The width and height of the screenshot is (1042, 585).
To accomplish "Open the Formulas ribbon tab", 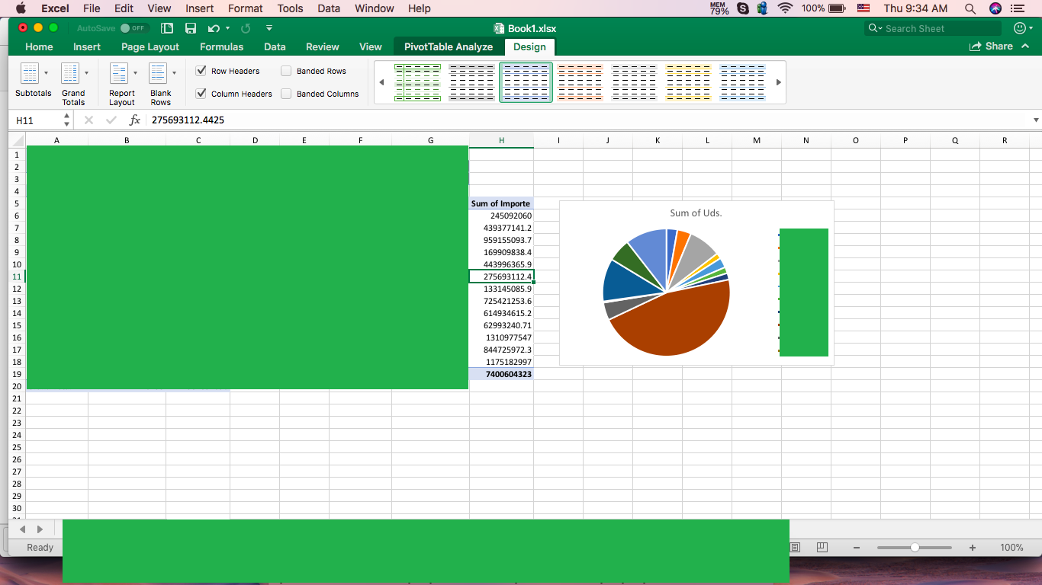I will (x=221, y=46).
